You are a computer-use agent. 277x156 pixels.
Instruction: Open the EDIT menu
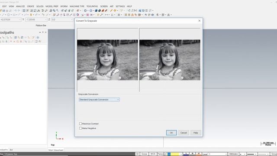4,6
